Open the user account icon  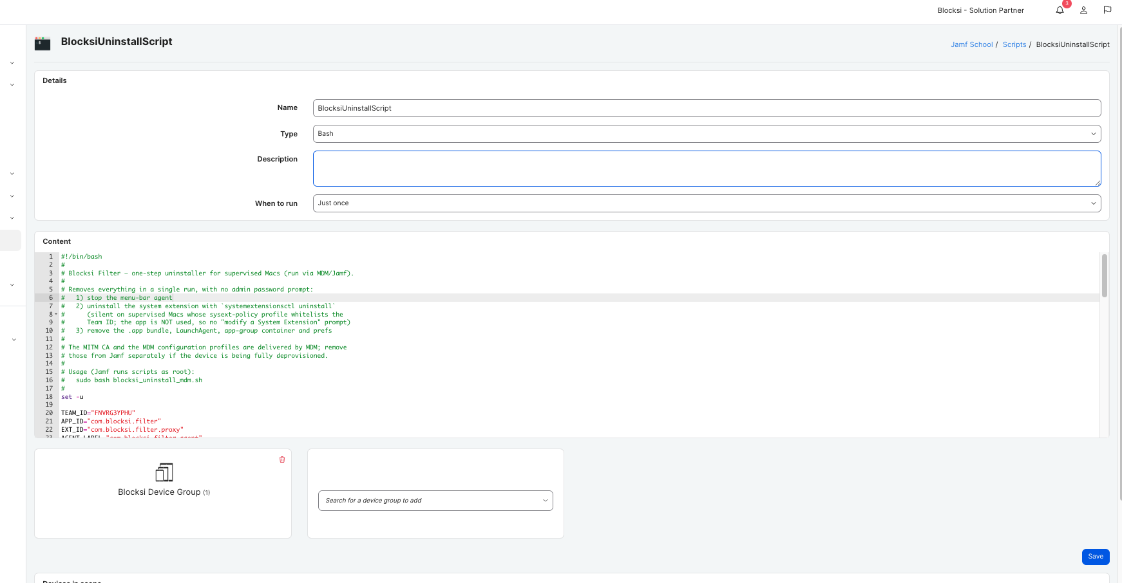1084,10
